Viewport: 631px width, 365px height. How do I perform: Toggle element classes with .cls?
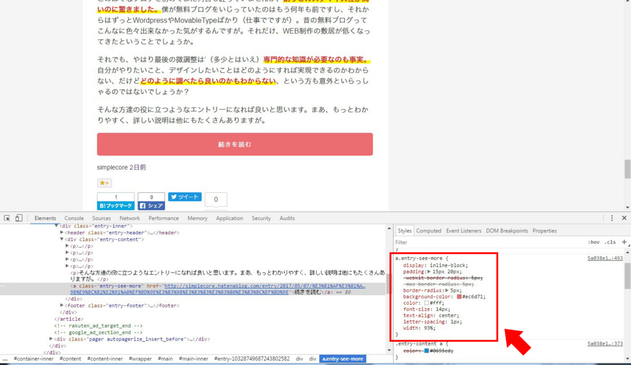point(611,242)
